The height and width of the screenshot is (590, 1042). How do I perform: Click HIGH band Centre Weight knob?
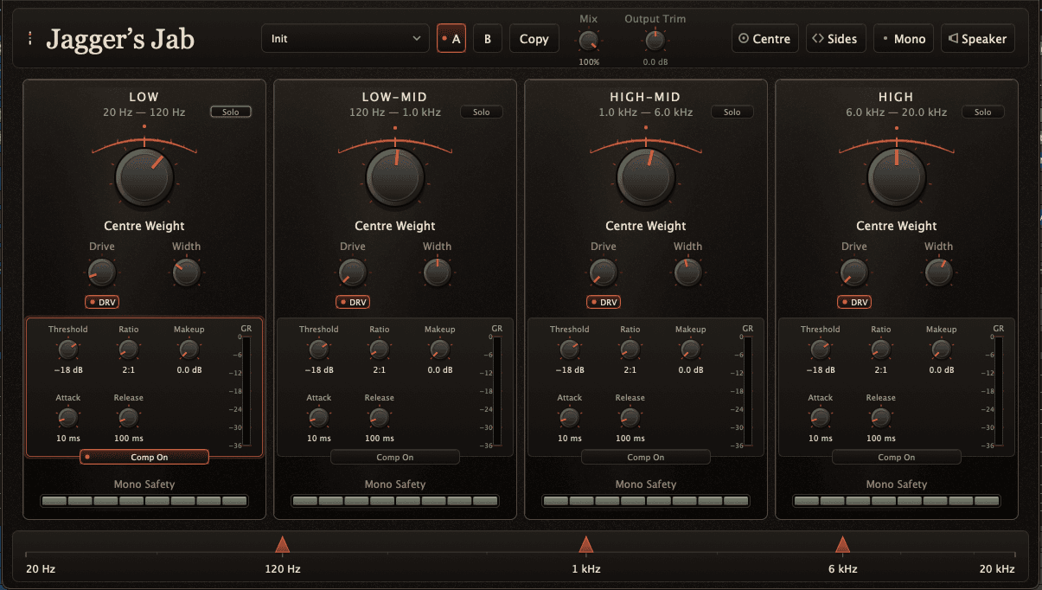click(897, 176)
